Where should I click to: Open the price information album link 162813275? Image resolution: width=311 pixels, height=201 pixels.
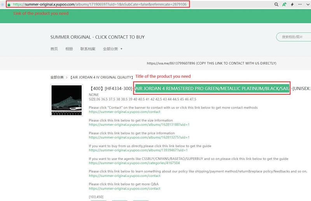139,137
